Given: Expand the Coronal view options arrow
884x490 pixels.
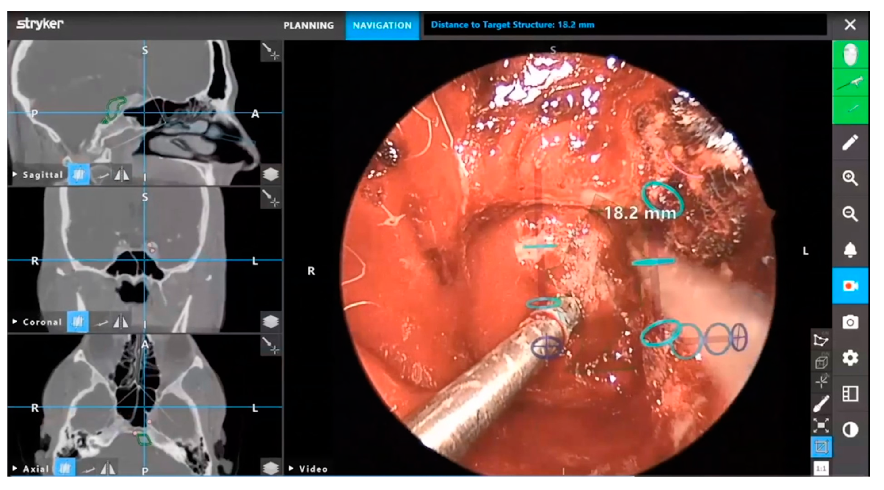Looking at the screenshot, I should click(x=15, y=322).
